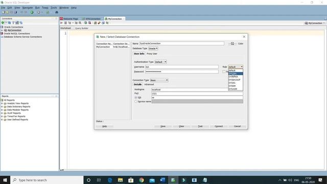Viewport: 327px width, 184px height.
Task: Open Microsoft Store from the taskbar
Action: click(x=131, y=180)
